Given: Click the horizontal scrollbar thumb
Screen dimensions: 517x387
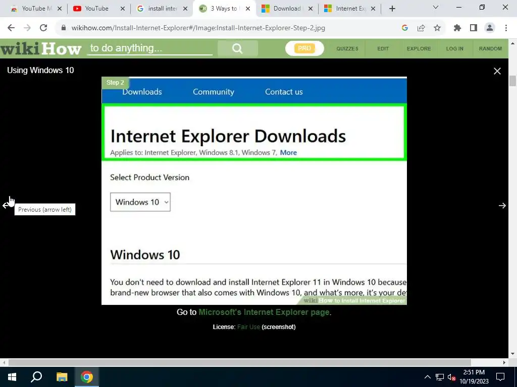Looking at the screenshot, I should point(240,362).
